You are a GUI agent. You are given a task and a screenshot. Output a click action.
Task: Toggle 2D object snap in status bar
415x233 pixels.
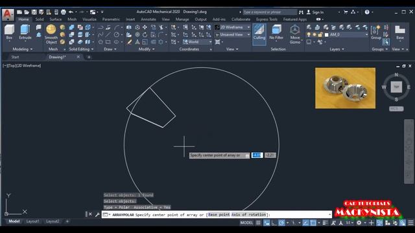[x=313, y=223]
